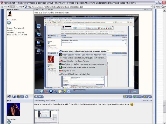Click the fast-forward navigation button
Viewport: 166px width, 124px height.
pyautogui.click(x=21, y=7)
